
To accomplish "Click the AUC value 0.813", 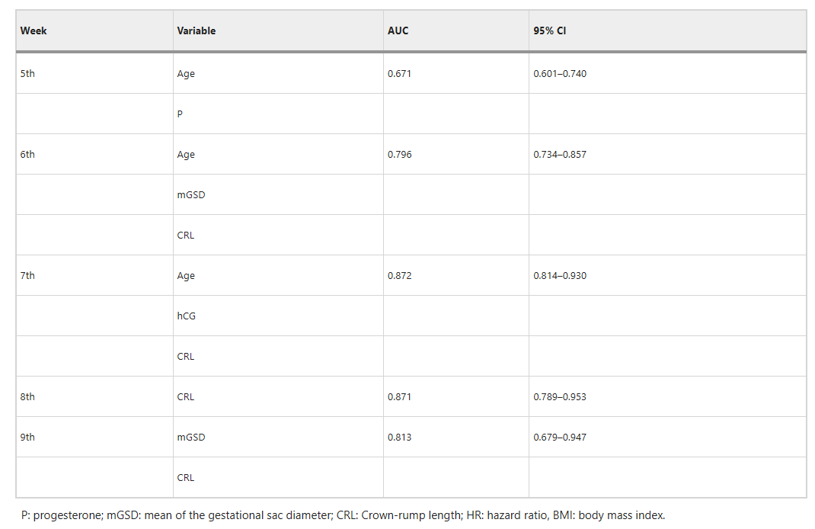I will click(399, 437).
